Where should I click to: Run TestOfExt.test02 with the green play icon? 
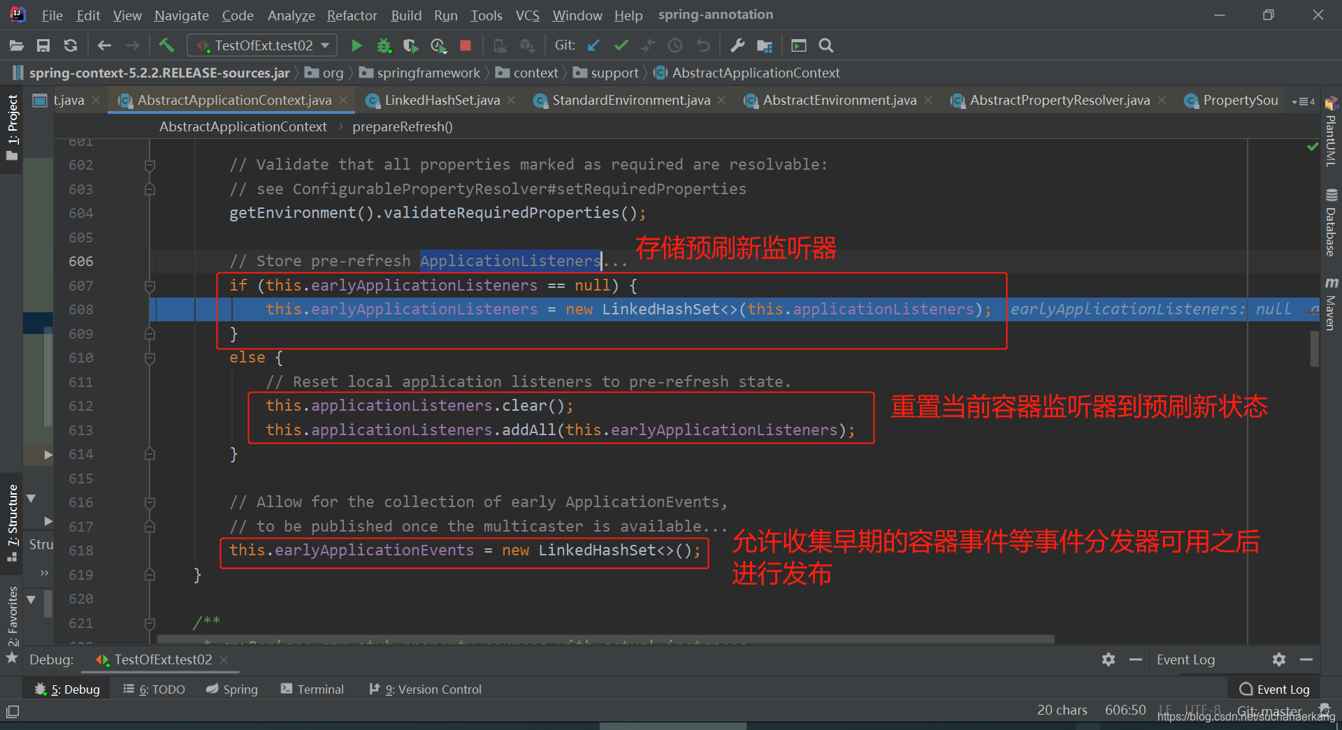tap(356, 45)
